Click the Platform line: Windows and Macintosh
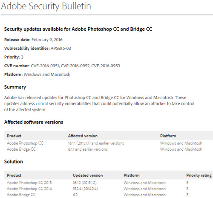The image size is (213, 198). [37, 75]
